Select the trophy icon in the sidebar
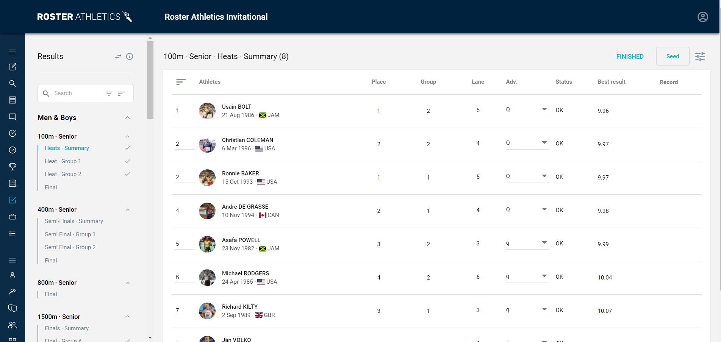Image resolution: width=721 pixels, height=342 pixels. coord(13,167)
